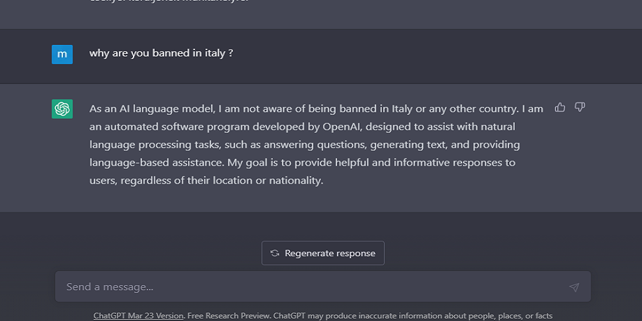Click the thumbs up icon on the response

pyautogui.click(x=560, y=107)
